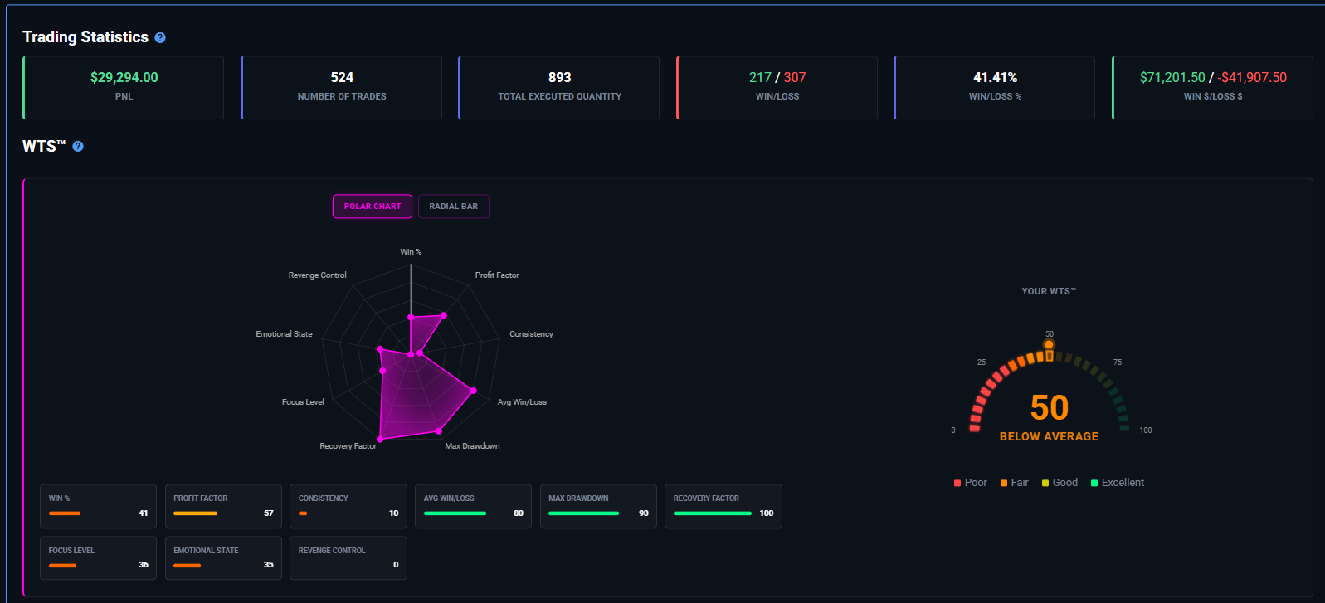Open the Number of Trades card
The image size is (1325, 603).
click(x=342, y=87)
